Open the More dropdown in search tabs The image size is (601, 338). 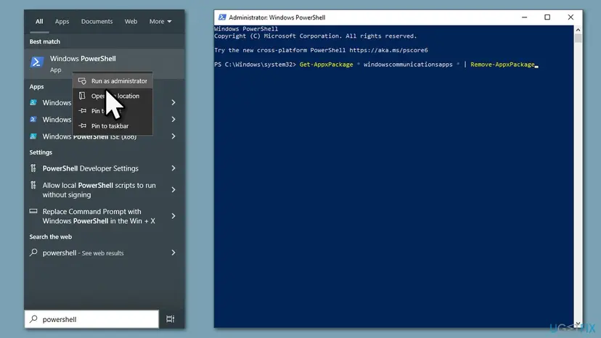click(160, 22)
